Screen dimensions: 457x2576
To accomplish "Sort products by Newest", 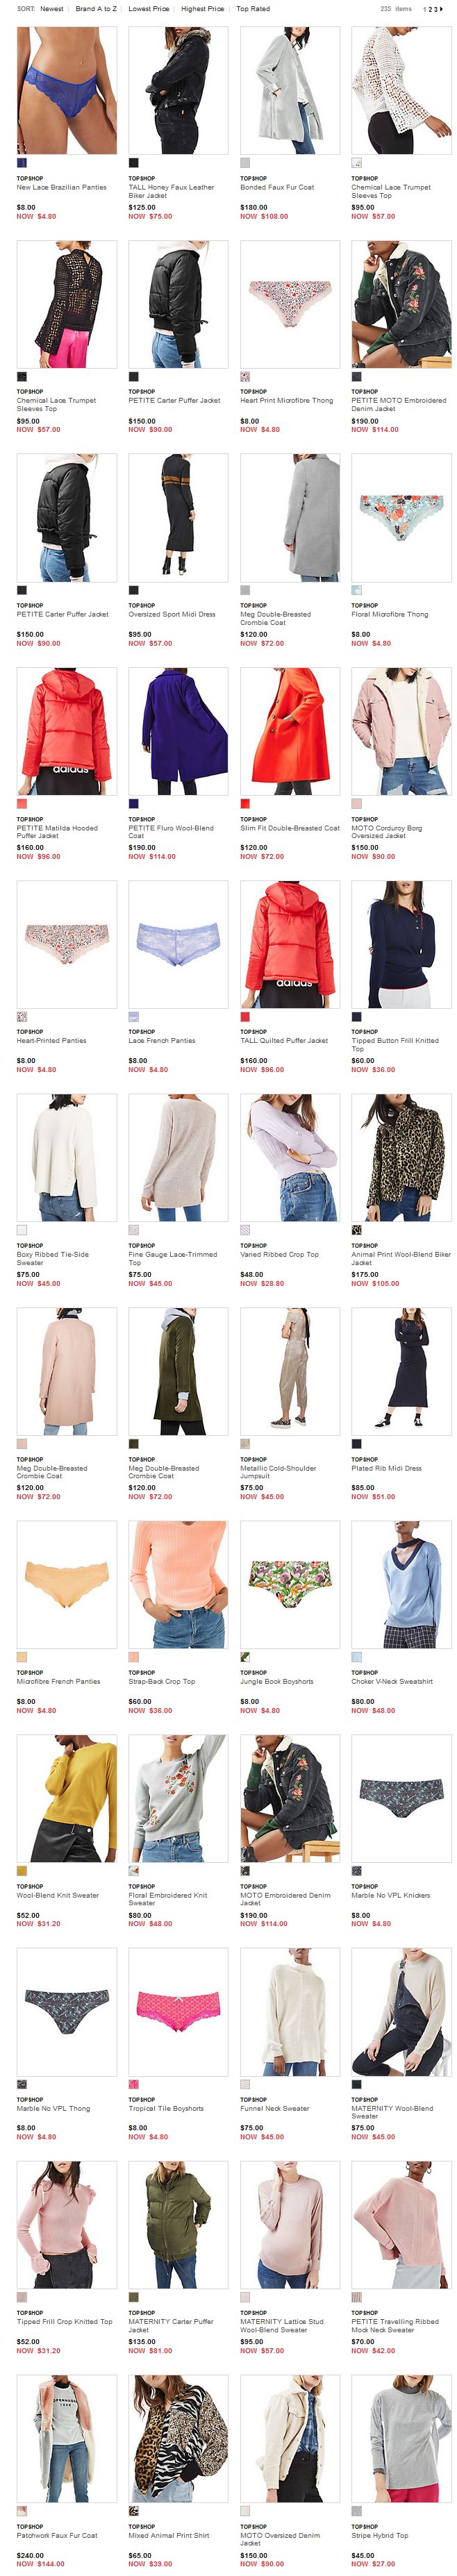I will tap(51, 9).
